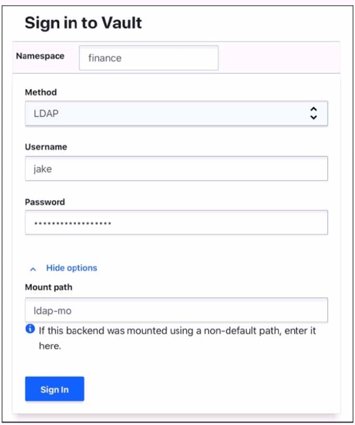Open the Method dropdown showing LDAP

pos(176,113)
